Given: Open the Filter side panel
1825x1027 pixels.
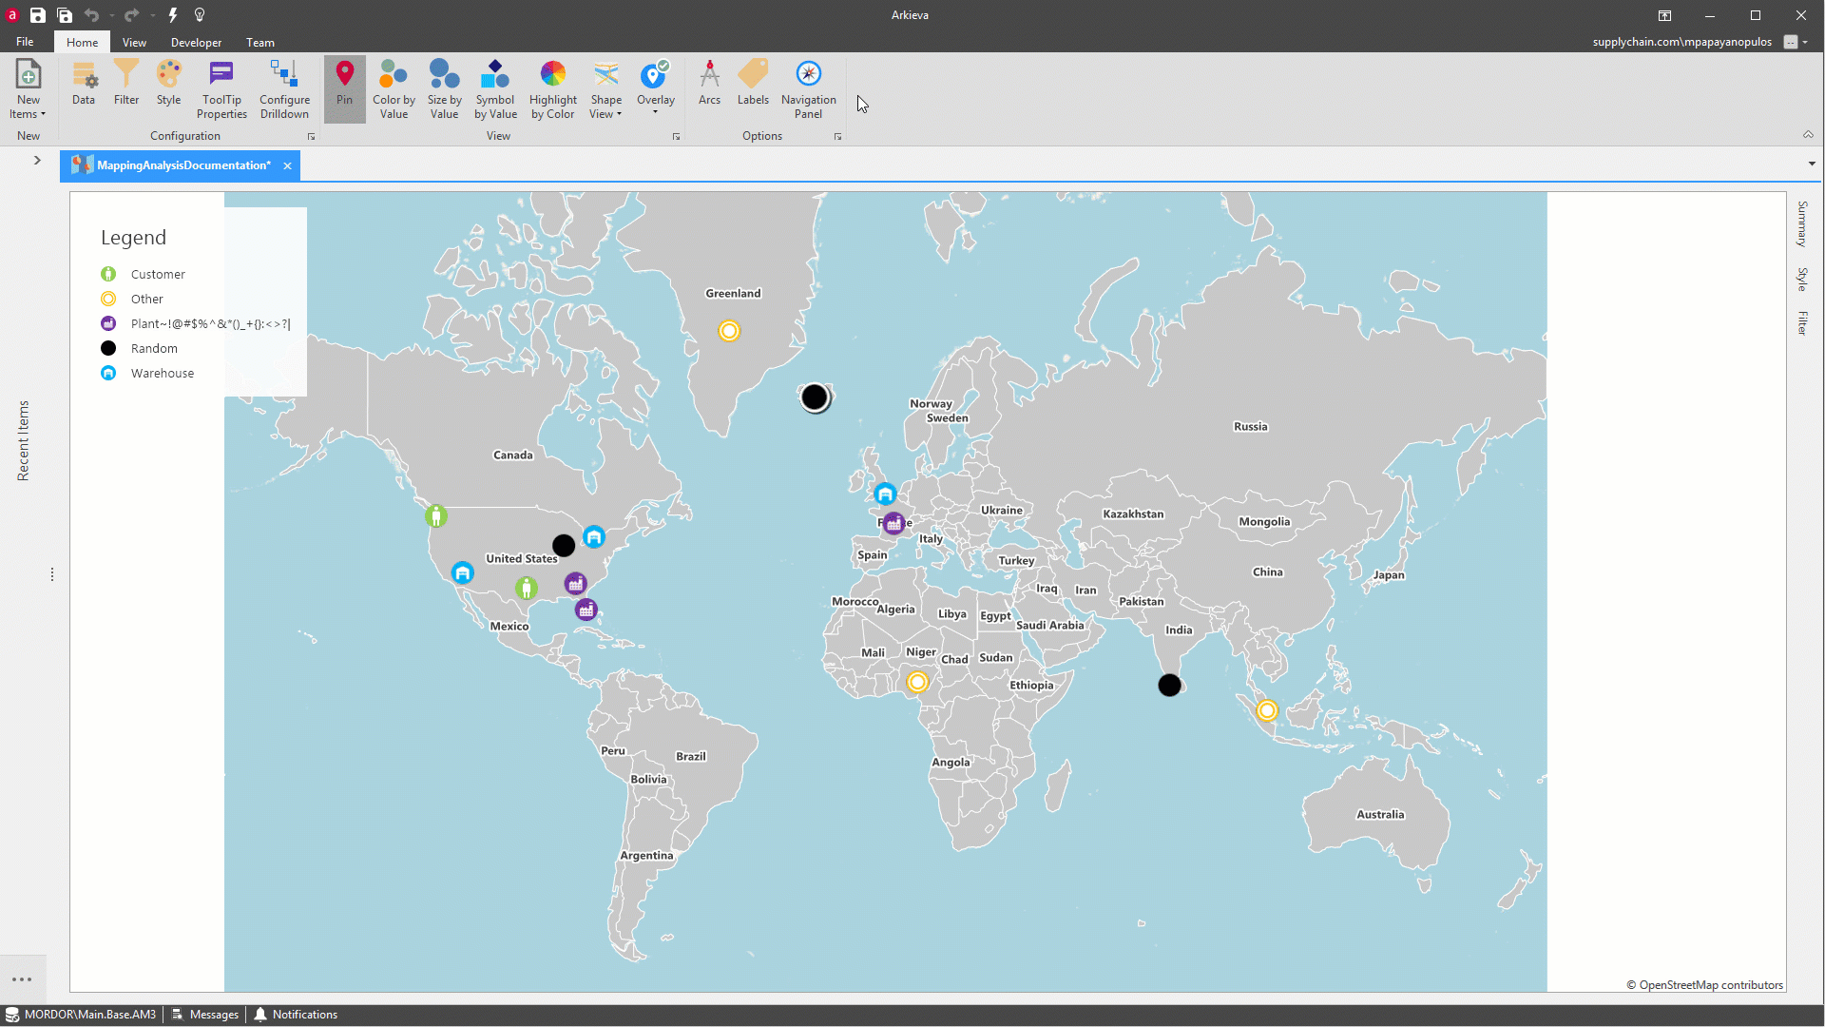Looking at the screenshot, I should pyautogui.click(x=1801, y=323).
